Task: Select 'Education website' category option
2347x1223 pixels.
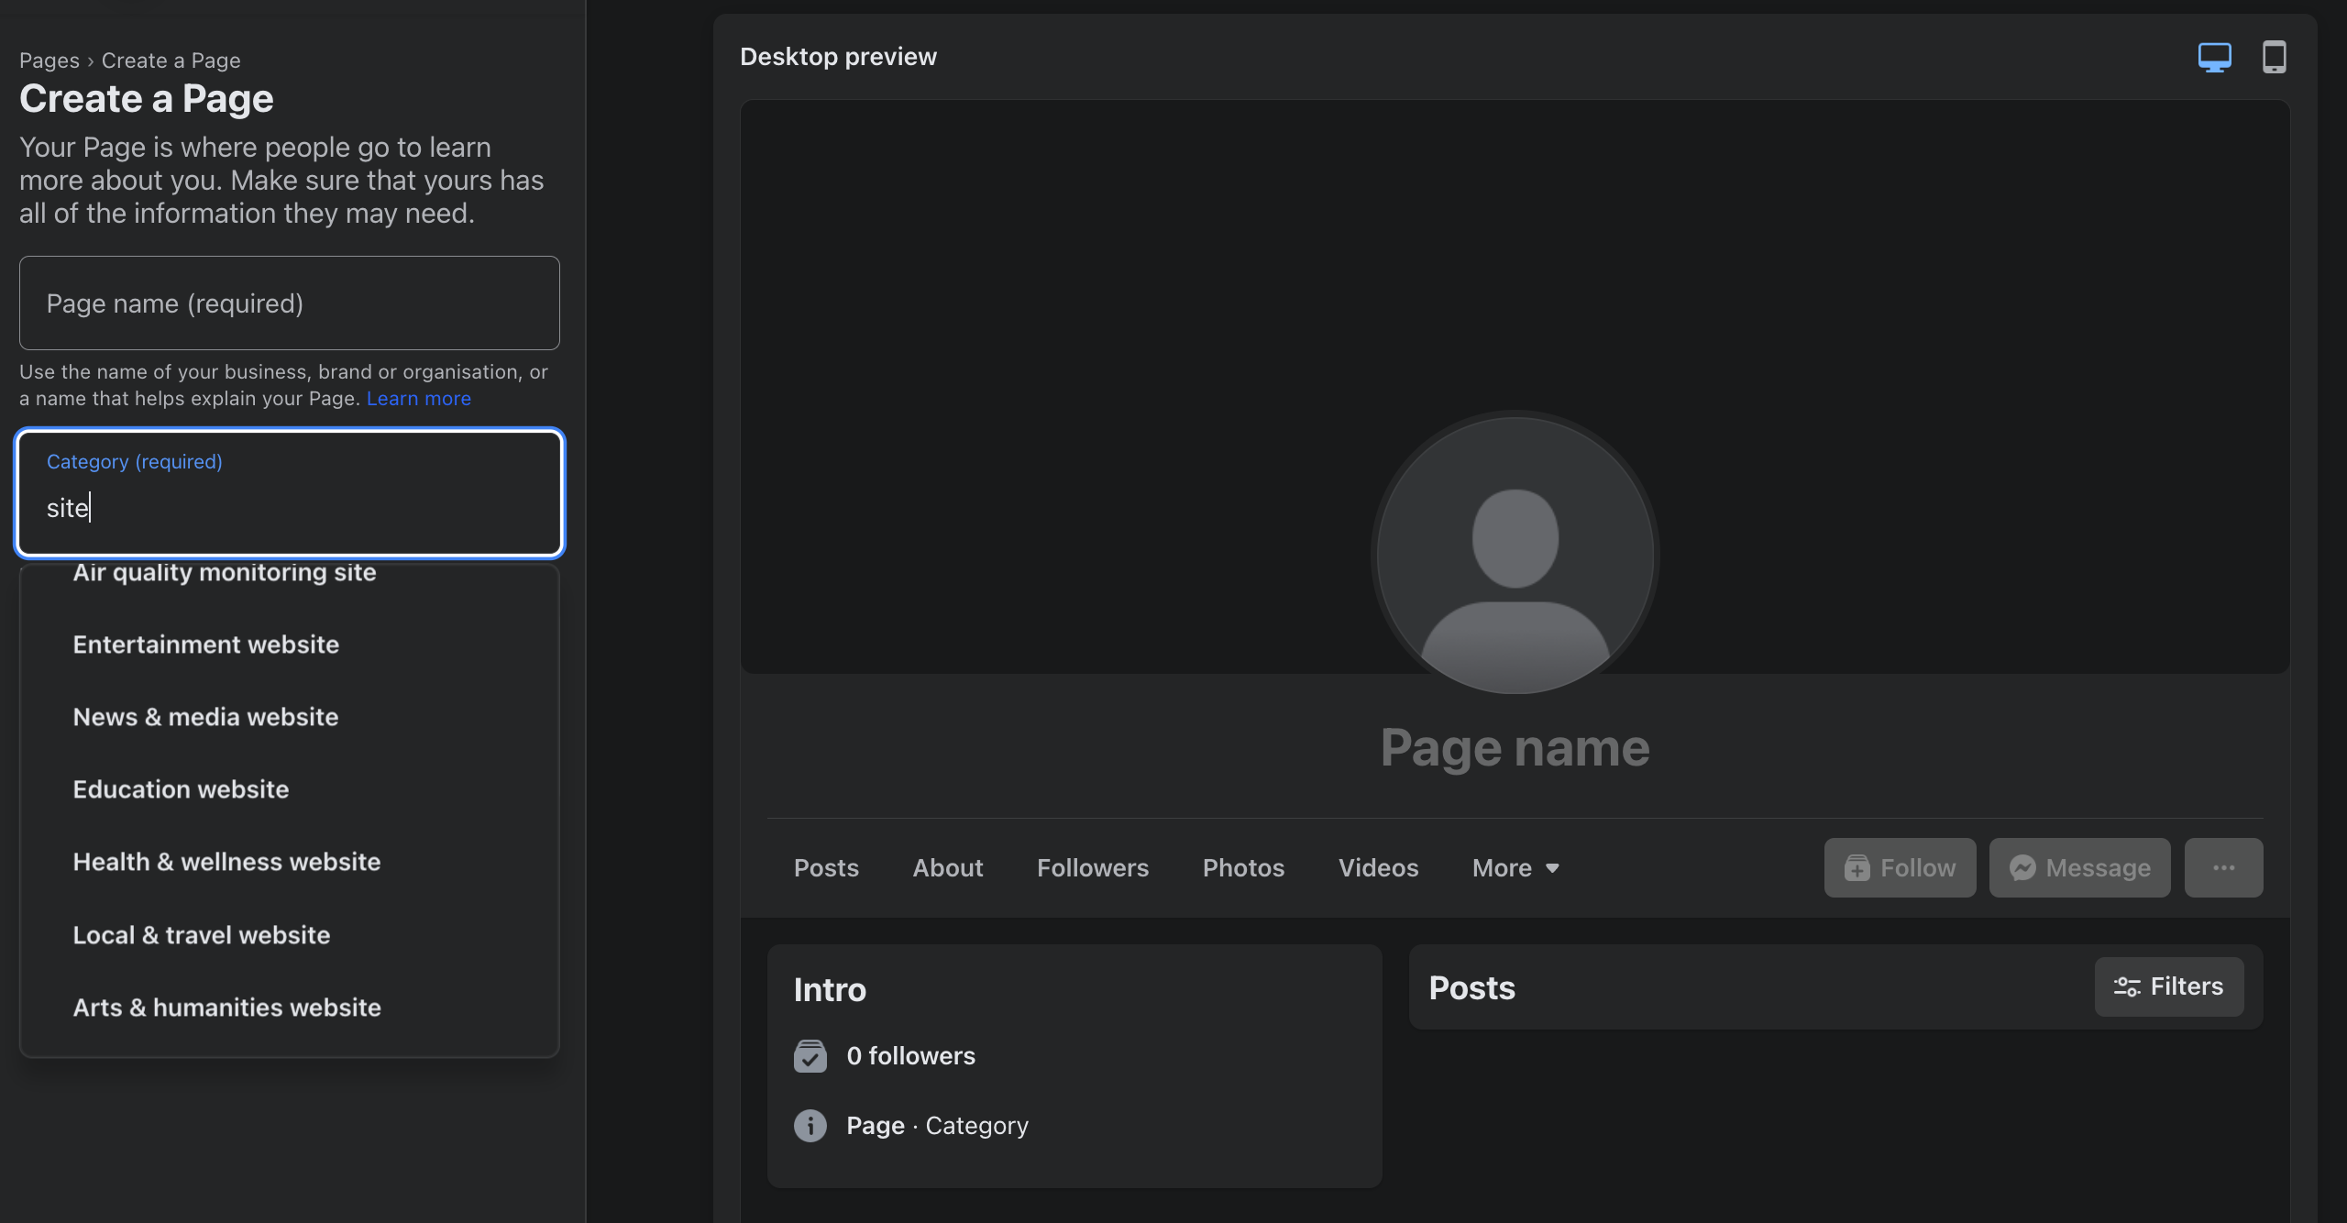Action: (180, 788)
